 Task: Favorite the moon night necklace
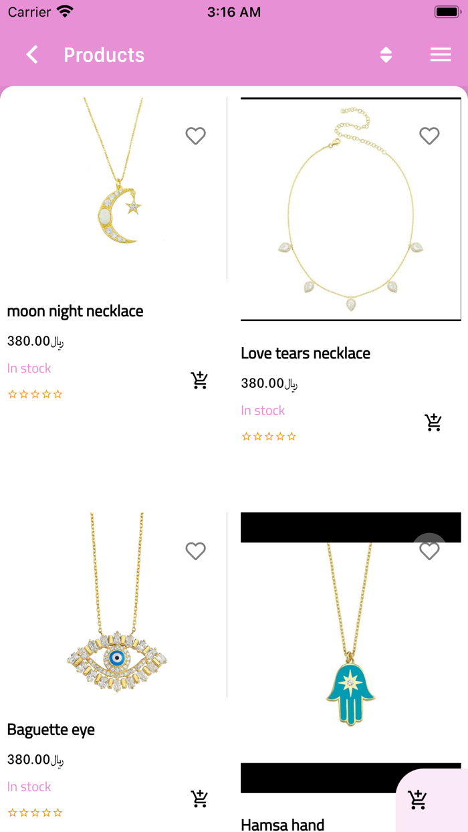(x=195, y=136)
